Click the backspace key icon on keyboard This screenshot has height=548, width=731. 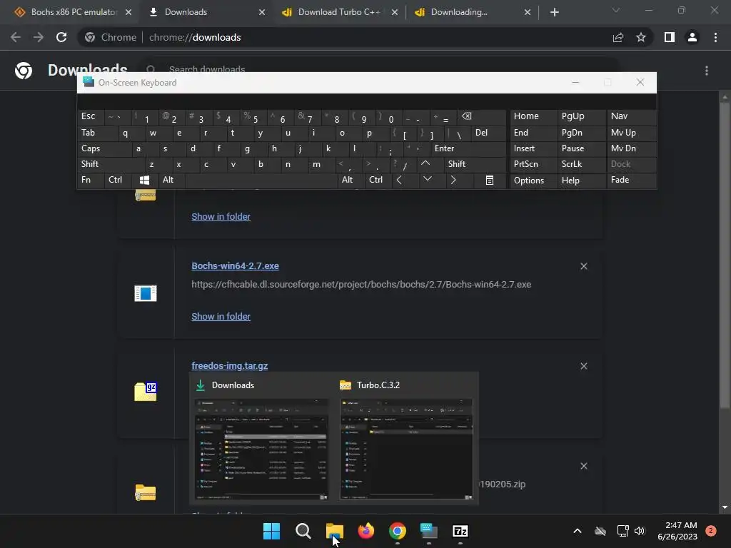click(482, 116)
